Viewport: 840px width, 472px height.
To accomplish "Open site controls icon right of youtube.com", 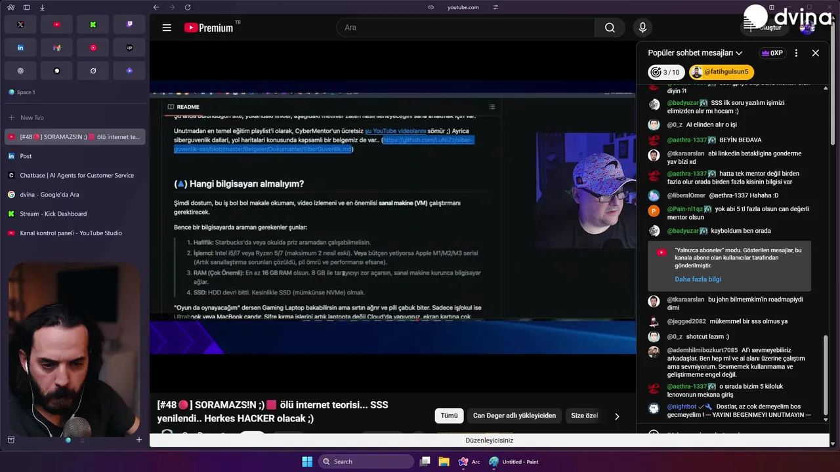I will tap(495, 7).
